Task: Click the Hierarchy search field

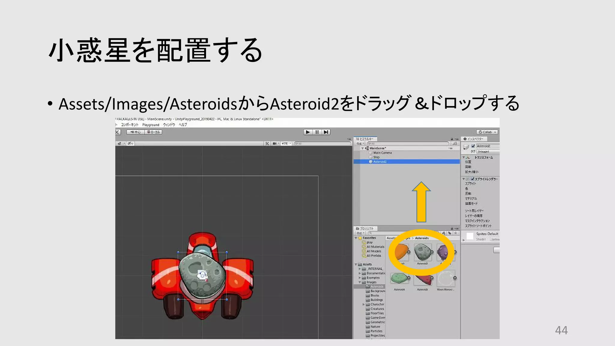Action: pos(408,144)
